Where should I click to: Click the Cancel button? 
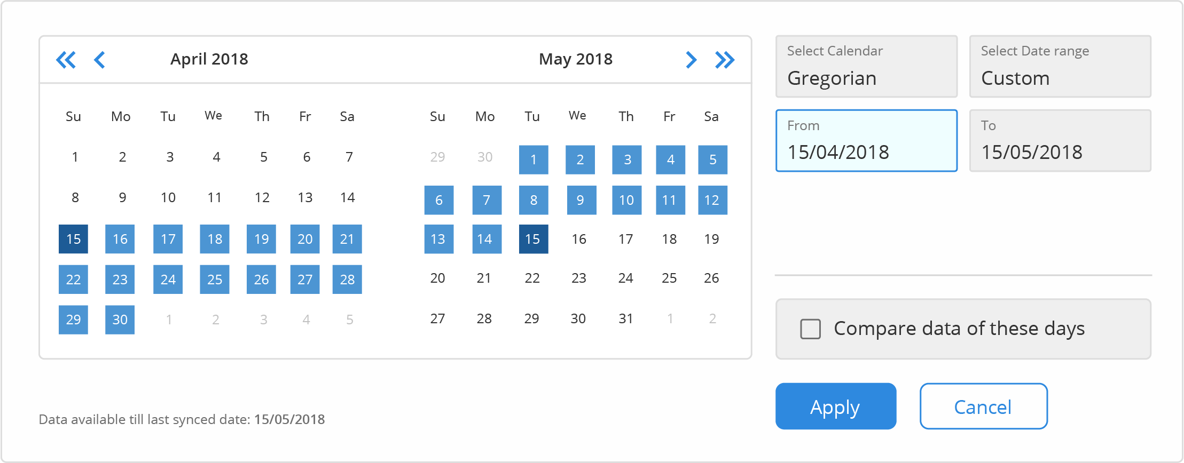(x=983, y=406)
